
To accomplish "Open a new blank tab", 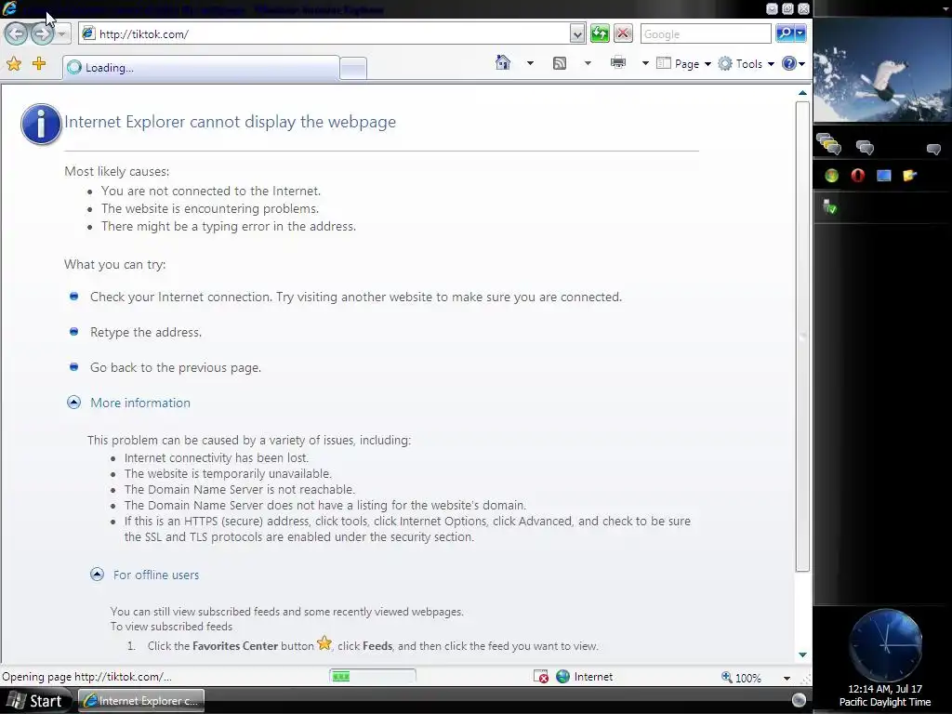I will [x=352, y=68].
